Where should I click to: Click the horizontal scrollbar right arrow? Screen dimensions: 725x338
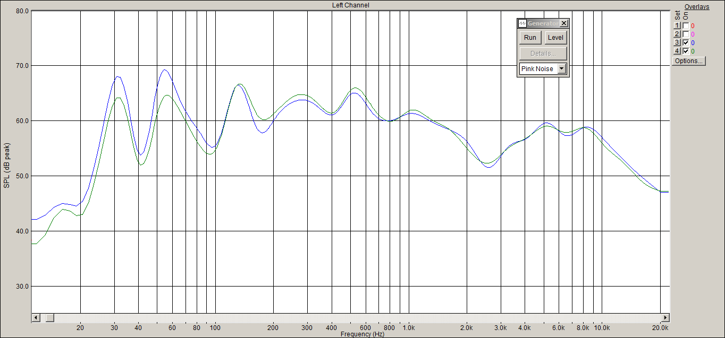pyautogui.click(x=664, y=317)
